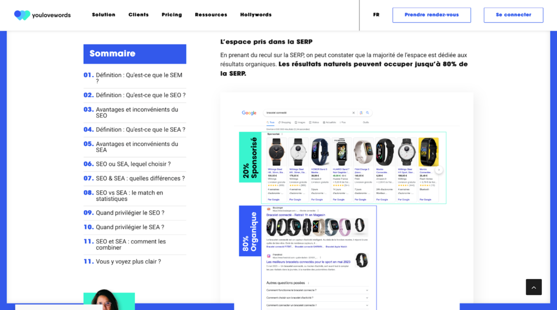Open the Solution menu
557x310 pixels.
coord(104,15)
